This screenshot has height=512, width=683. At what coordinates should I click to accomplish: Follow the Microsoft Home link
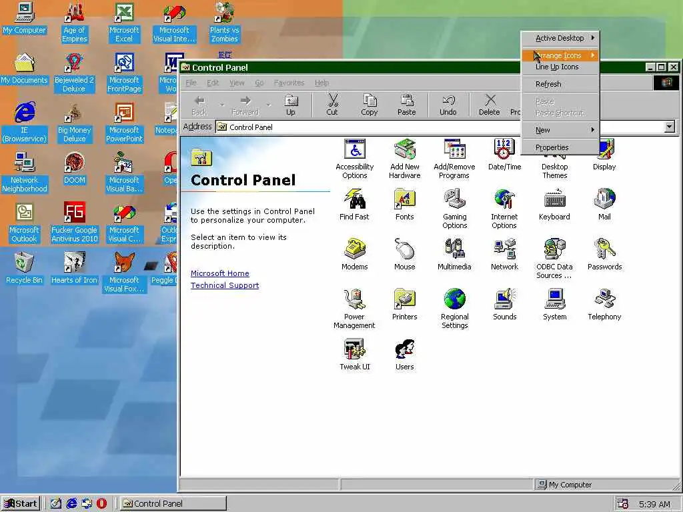(220, 273)
